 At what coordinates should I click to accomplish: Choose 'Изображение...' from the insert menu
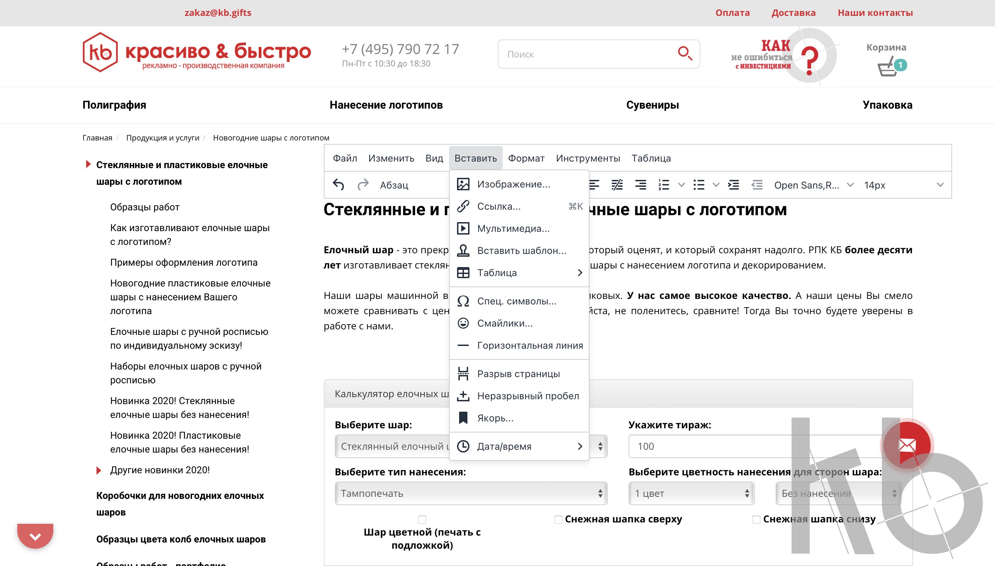513,184
